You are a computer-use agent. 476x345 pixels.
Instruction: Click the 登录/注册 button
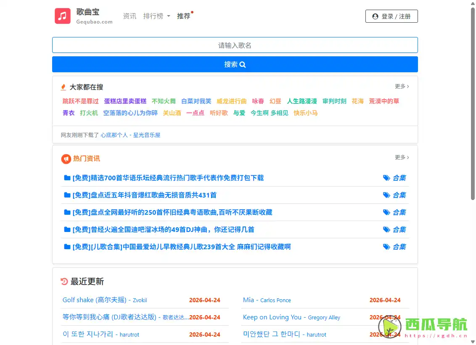tap(391, 16)
